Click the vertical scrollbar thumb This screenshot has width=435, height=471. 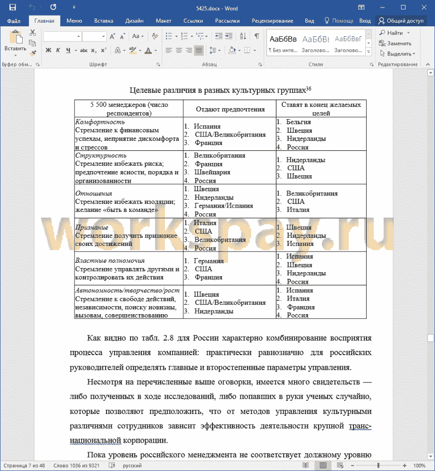(430, 338)
